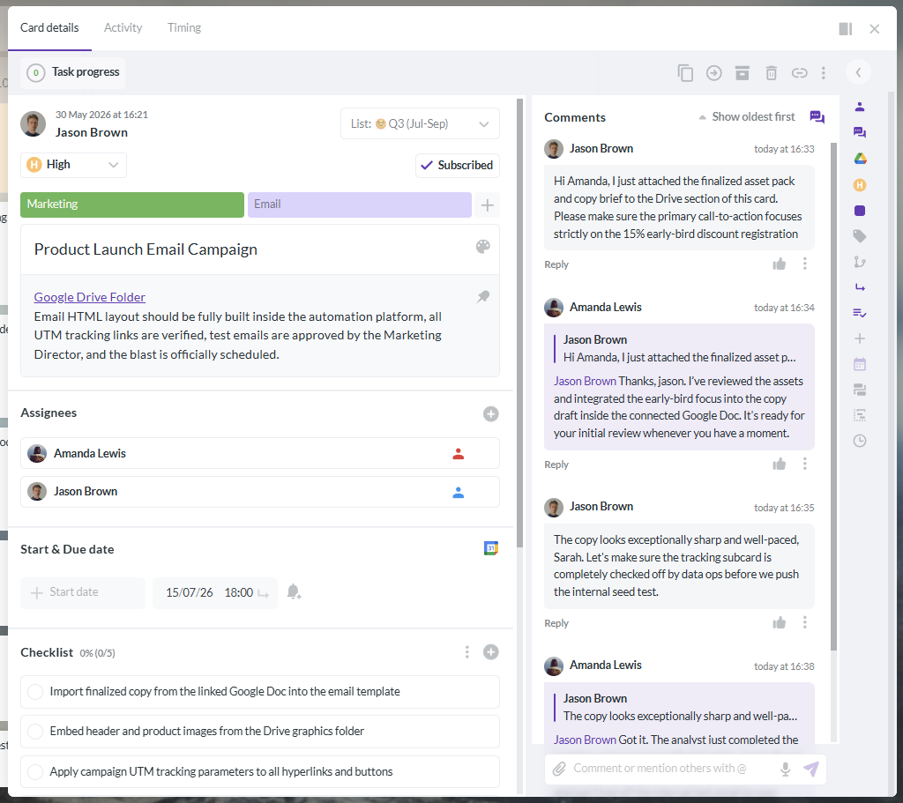Check 'Embed header and product images' item

click(35, 732)
